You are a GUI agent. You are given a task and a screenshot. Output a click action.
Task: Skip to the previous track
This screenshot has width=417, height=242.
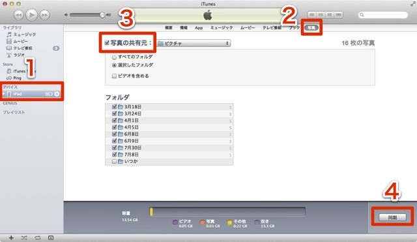(x=18, y=15)
